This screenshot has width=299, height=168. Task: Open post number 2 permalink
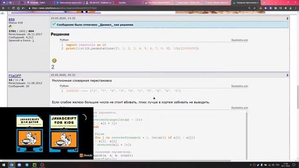(287, 18)
